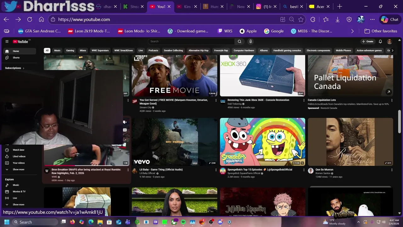Open the browser extensions puzzle icon
This screenshot has width=403, height=227.
[313, 20]
